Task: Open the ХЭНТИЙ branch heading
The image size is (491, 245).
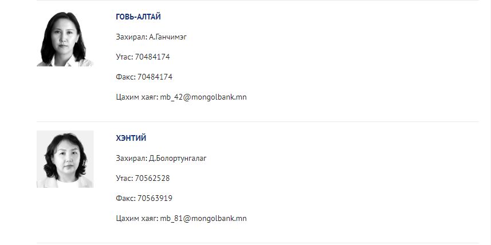Action: pyautogui.click(x=131, y=139)
